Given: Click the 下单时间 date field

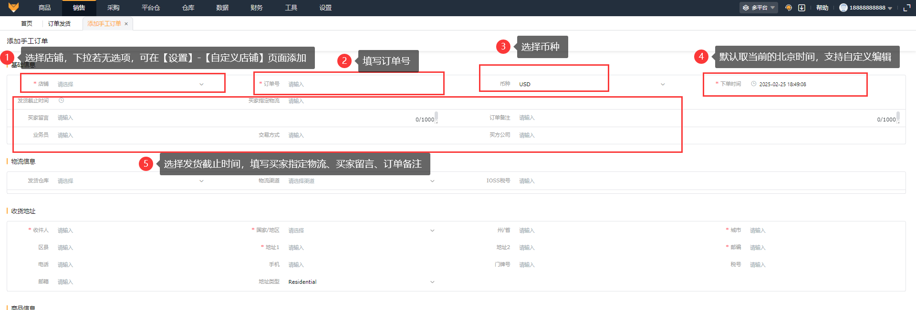Looking at the screenshot, I should point(823,84).
